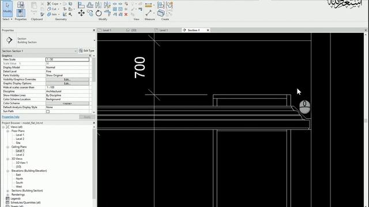Click the Edit Type button
The width and height of the screenshot is (369, 207).
[x=86, y=51]
